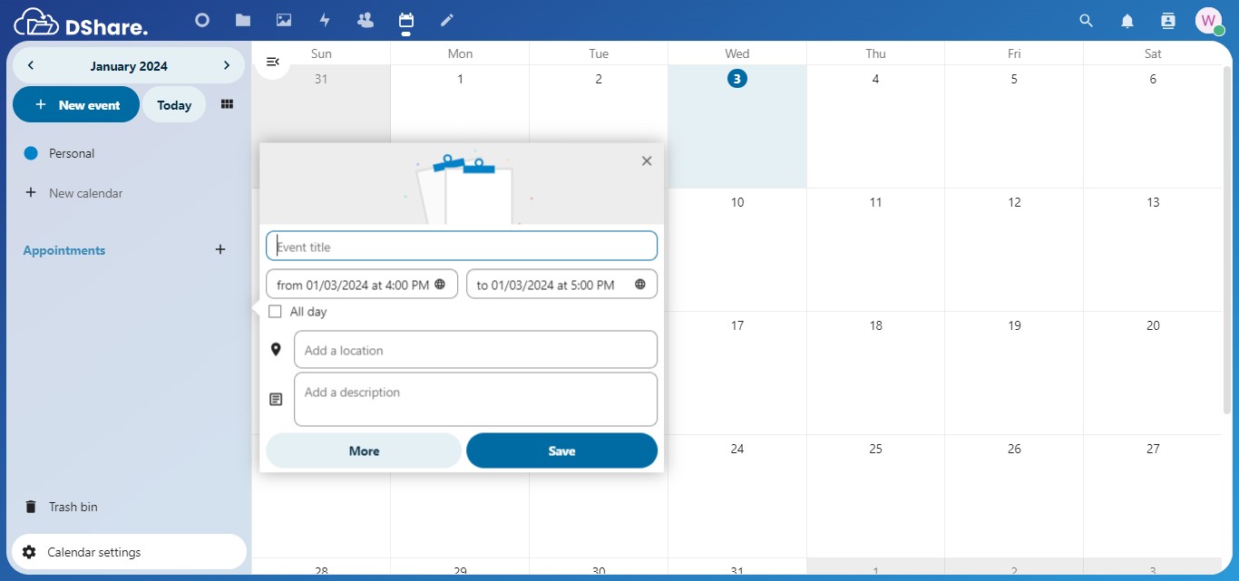1239x581 pixels.
Task: Go to the previous month
Action: click(31, 65)
